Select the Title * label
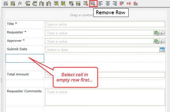The height and width of the screenshot is (112, 170). [12, 24]
